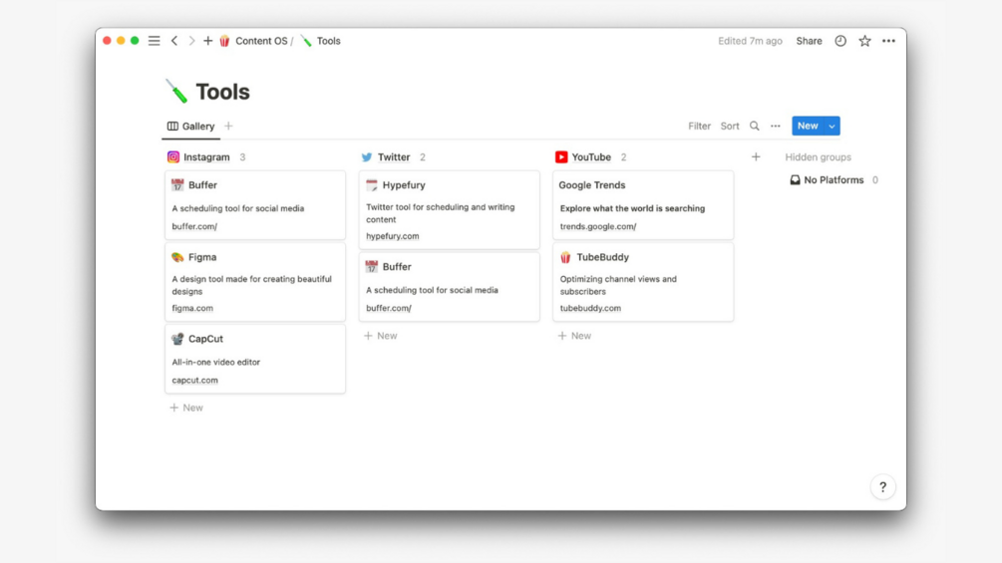Screen dimensions: 1002x563
Task: Open the Hypefury card title
Action: tap(404, 185)
